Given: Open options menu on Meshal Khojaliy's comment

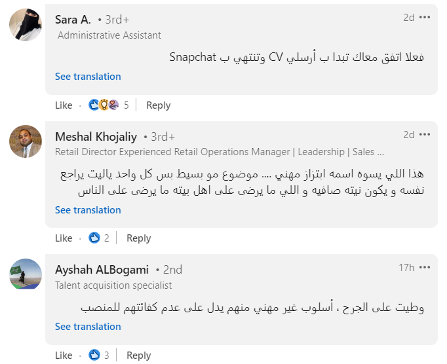Looking at the screenshot, I should point(425,135).
